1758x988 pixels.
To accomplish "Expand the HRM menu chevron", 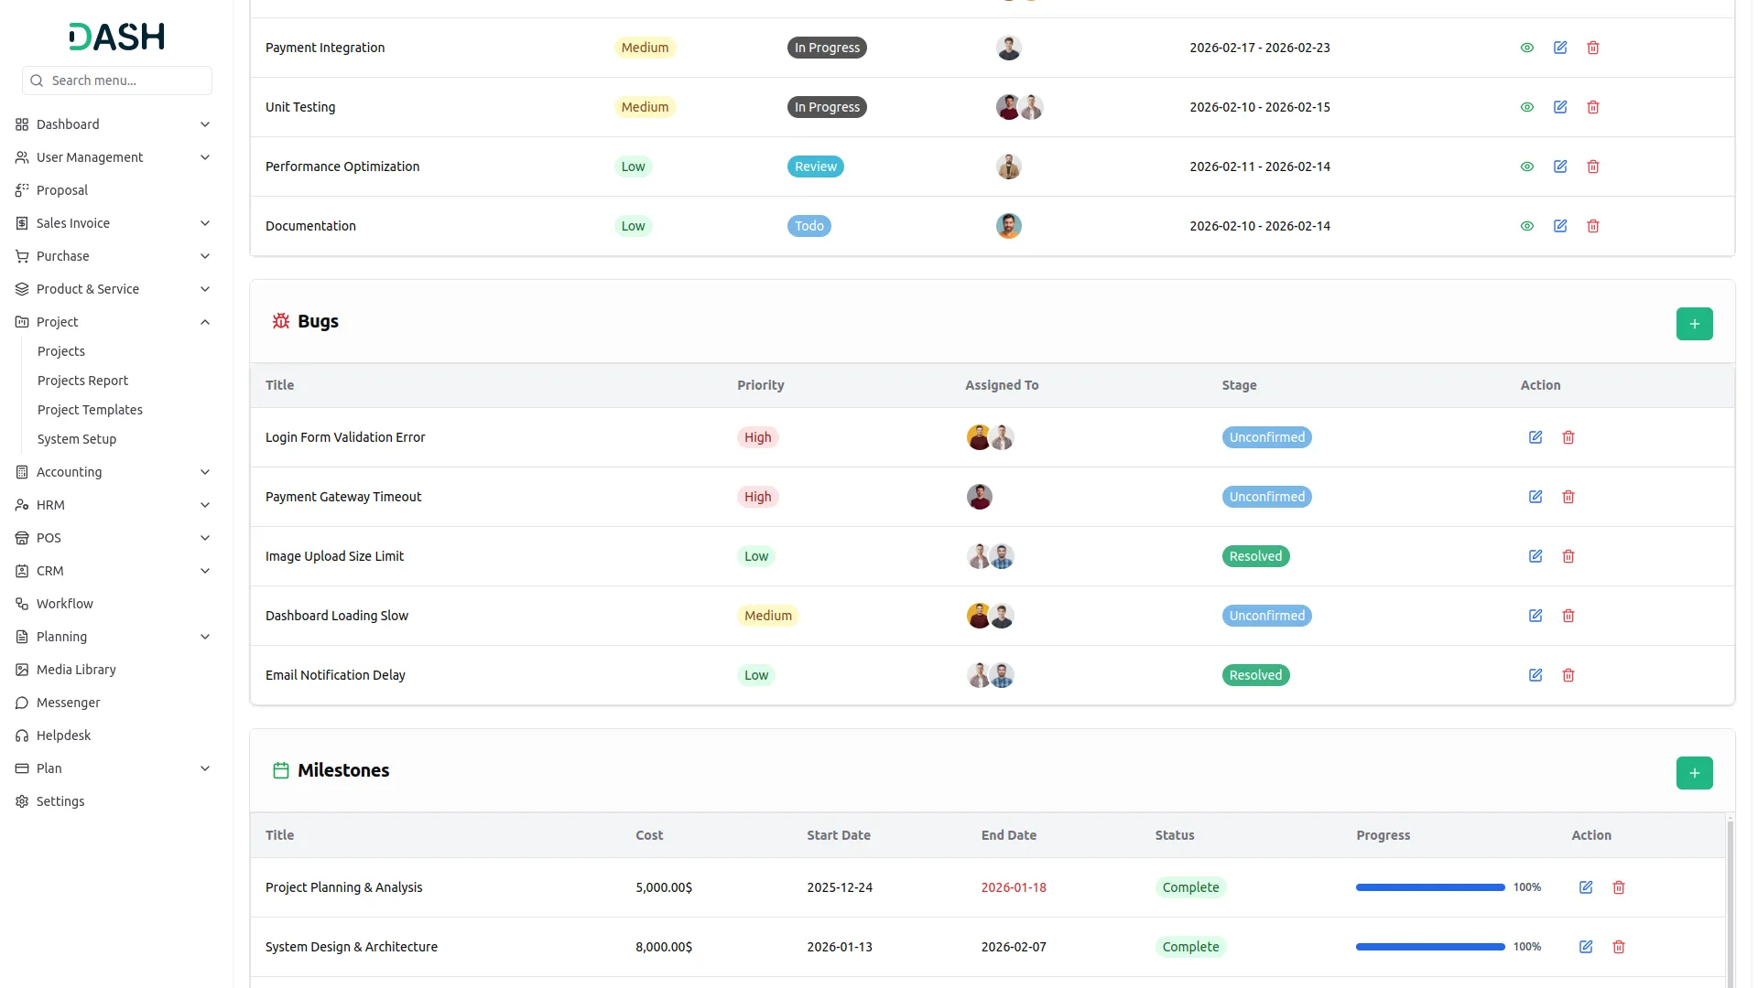I will [205, 505].
